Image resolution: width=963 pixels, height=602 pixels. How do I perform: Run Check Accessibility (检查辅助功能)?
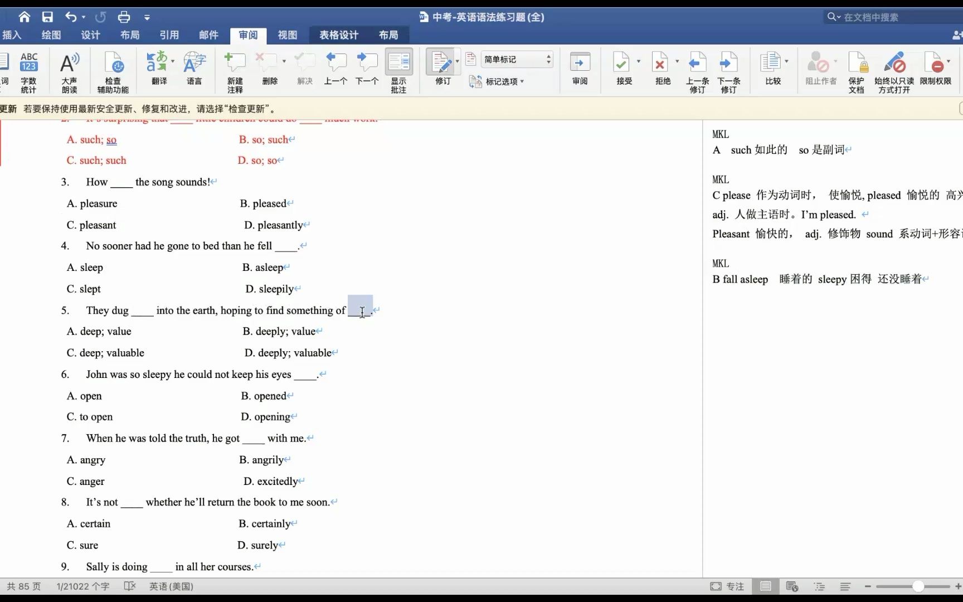[x=113, y=72]
